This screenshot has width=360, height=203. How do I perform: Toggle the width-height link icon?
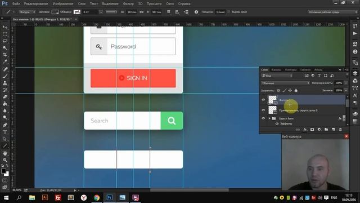pos(141,12)
